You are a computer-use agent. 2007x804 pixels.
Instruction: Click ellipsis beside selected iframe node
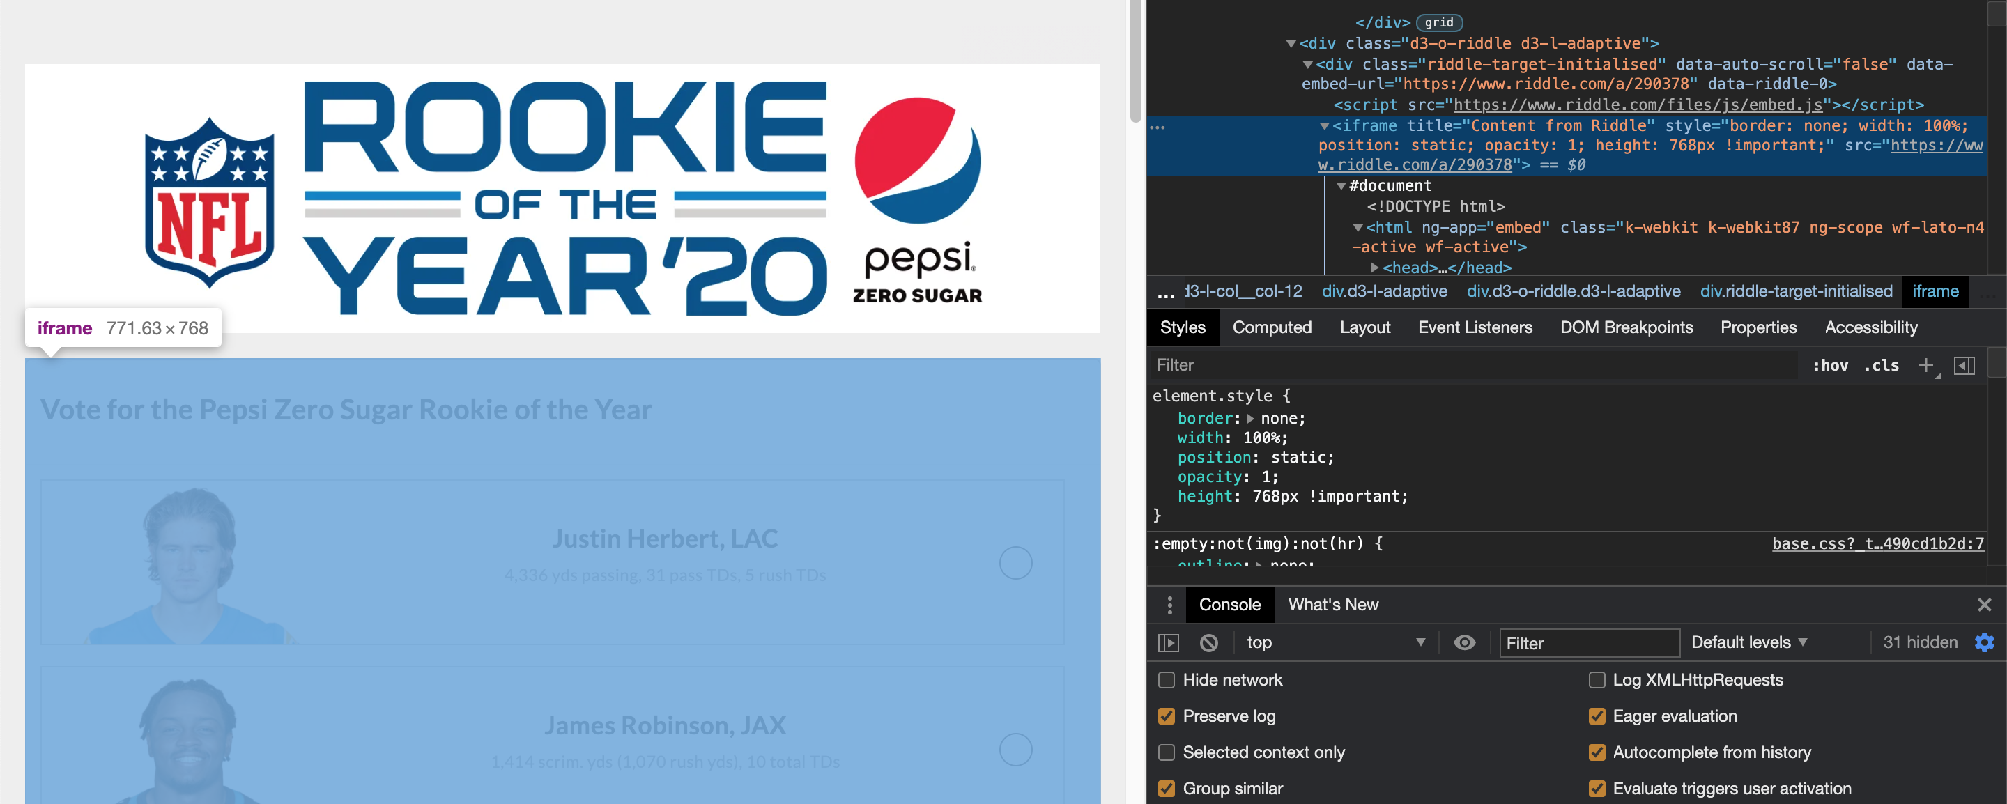pos(1157,127)
